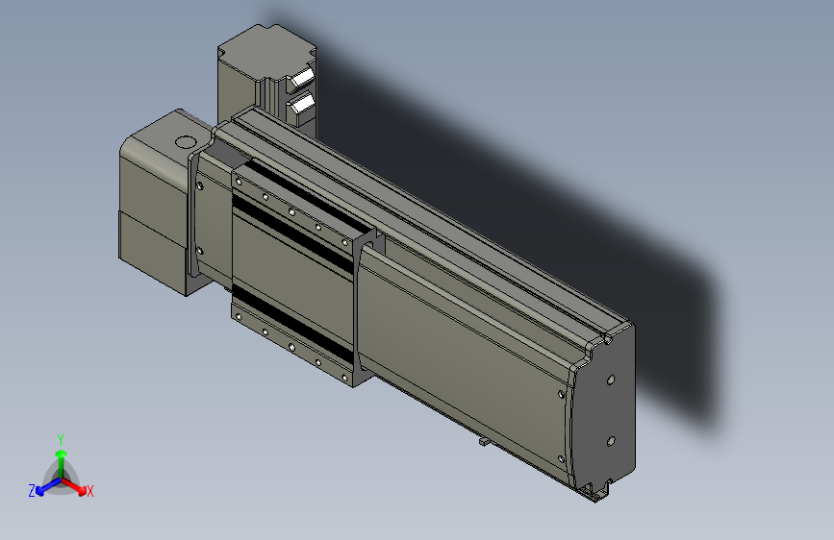Click the green Y axis arrow of the triad
Screen dimensions: 834x540
coord(62,462)
